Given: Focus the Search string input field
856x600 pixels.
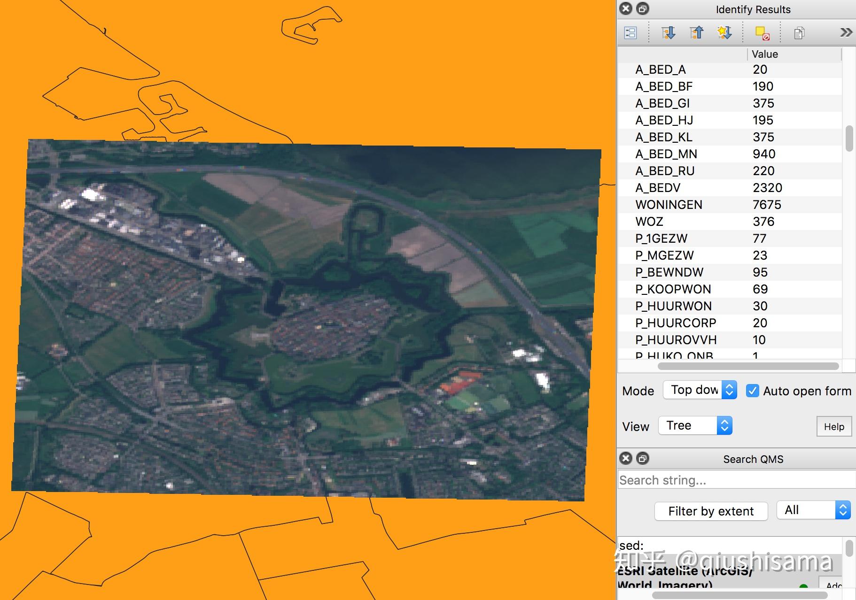Looking at the screenshot, I should [x=736, y=480].
